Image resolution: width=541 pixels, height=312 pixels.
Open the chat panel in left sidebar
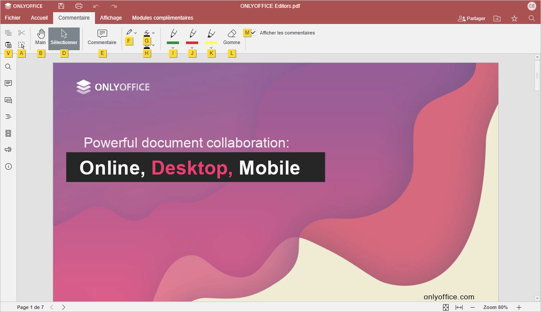point(8,100)
